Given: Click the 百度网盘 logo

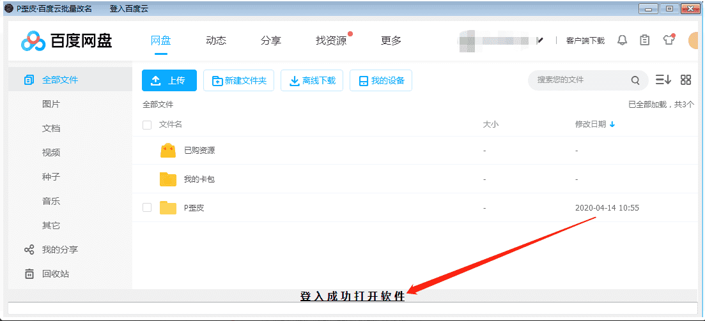Looking at the screenshot, I should point(66,41).
